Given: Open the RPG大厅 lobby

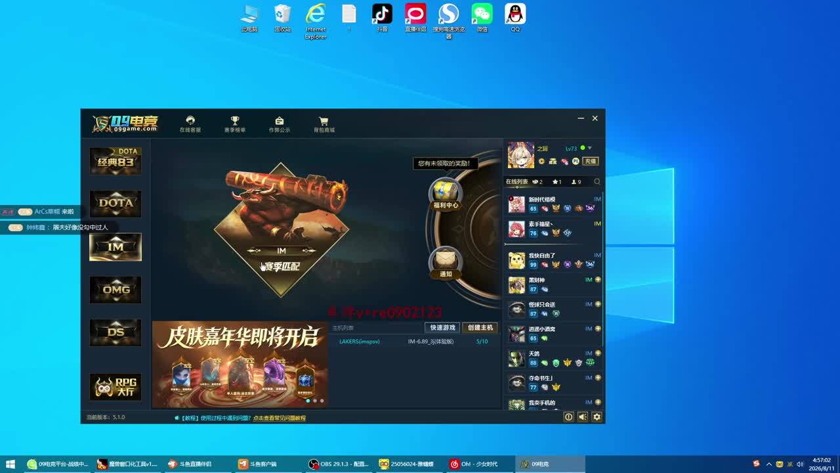Looking at the screenshot, I should click(115, 387).
